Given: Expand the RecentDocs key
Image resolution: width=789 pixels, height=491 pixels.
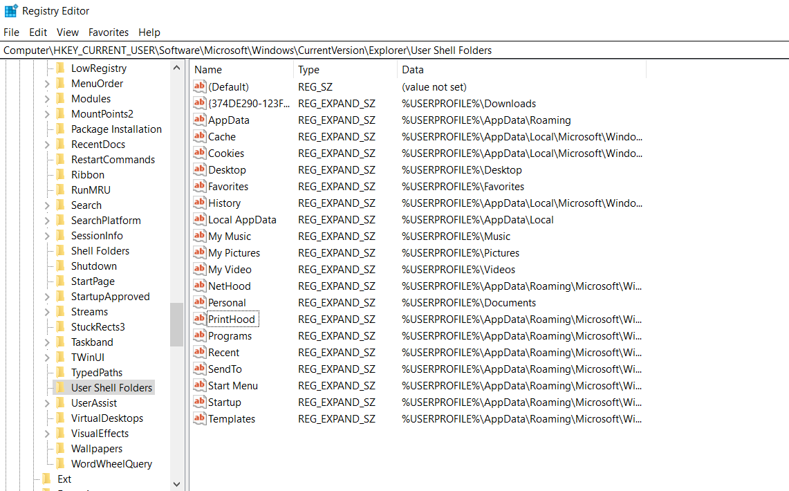Looking at the screenshot, I should tap(47, 145).
